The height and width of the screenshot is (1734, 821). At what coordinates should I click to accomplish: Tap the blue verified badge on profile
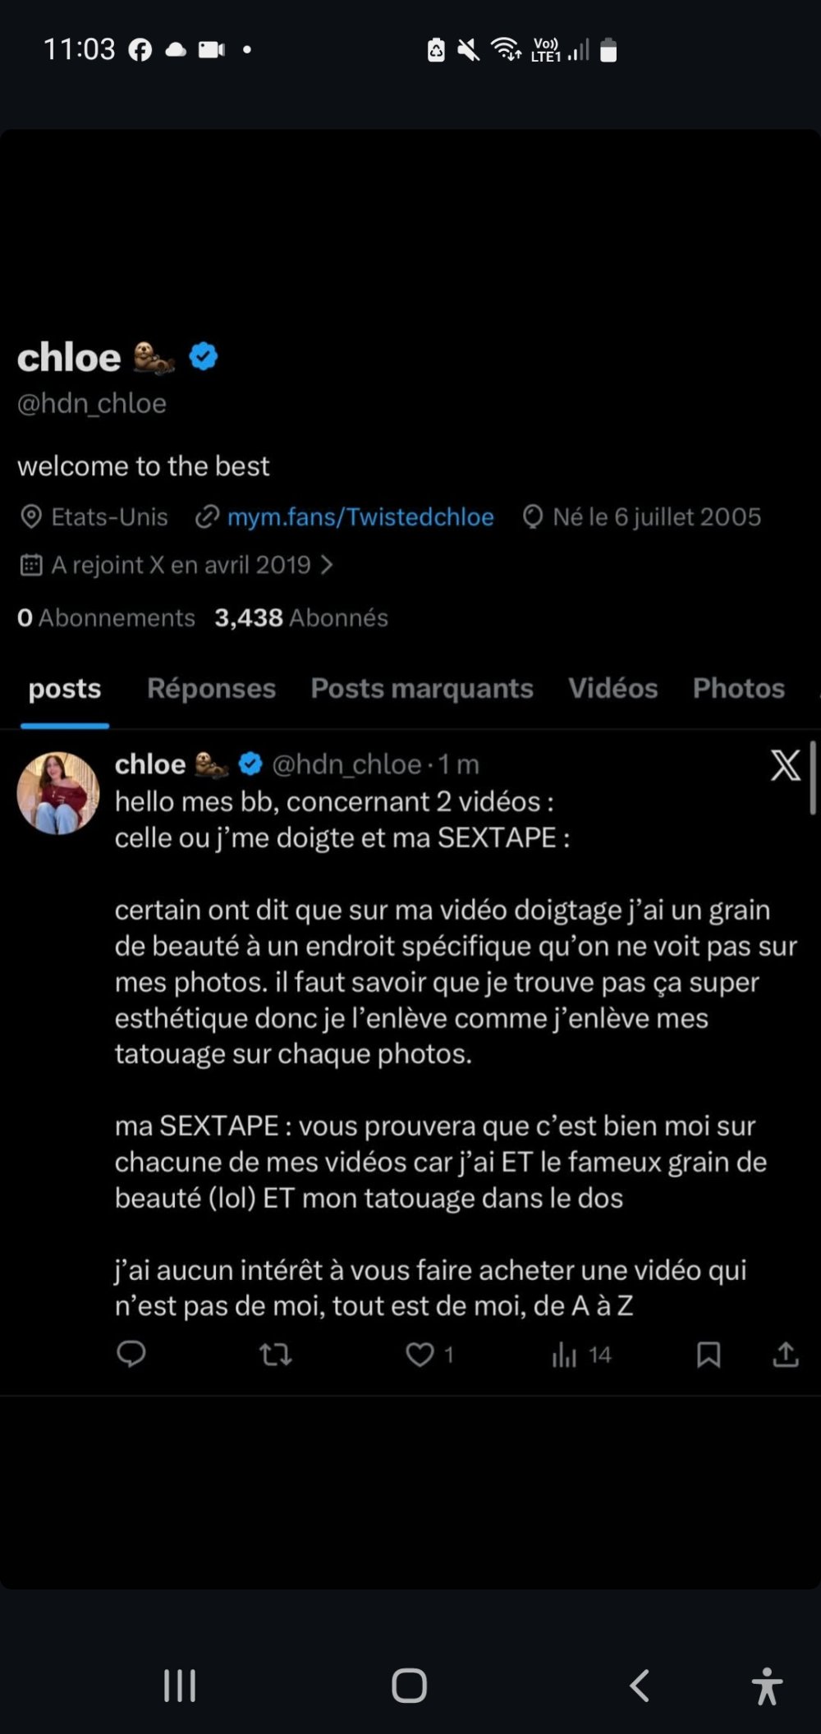point(204,357)
